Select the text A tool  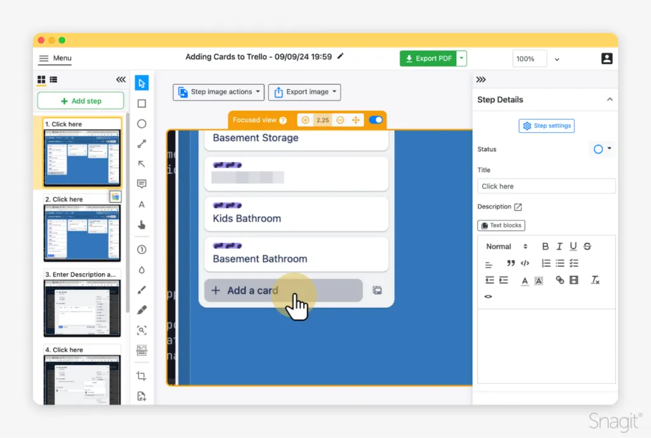[142, 204]
